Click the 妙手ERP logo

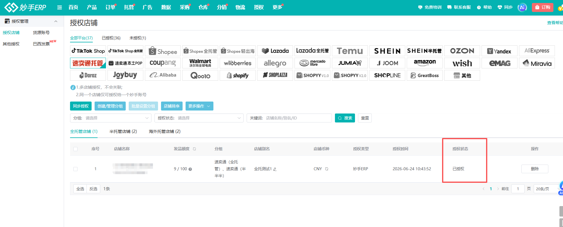[x=25, y=7]
